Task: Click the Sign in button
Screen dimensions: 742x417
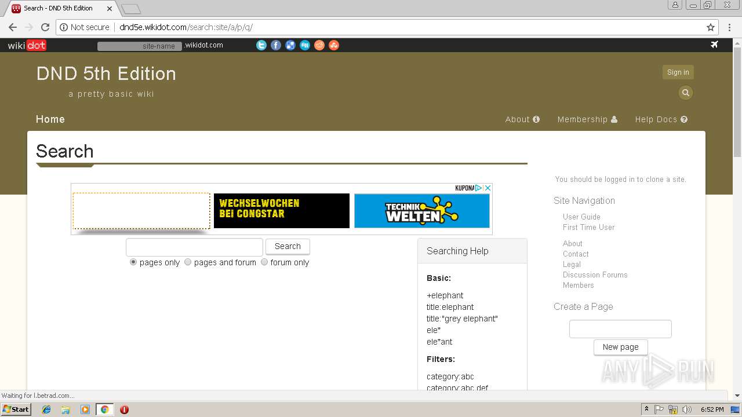Action: (x=678, y=72)
